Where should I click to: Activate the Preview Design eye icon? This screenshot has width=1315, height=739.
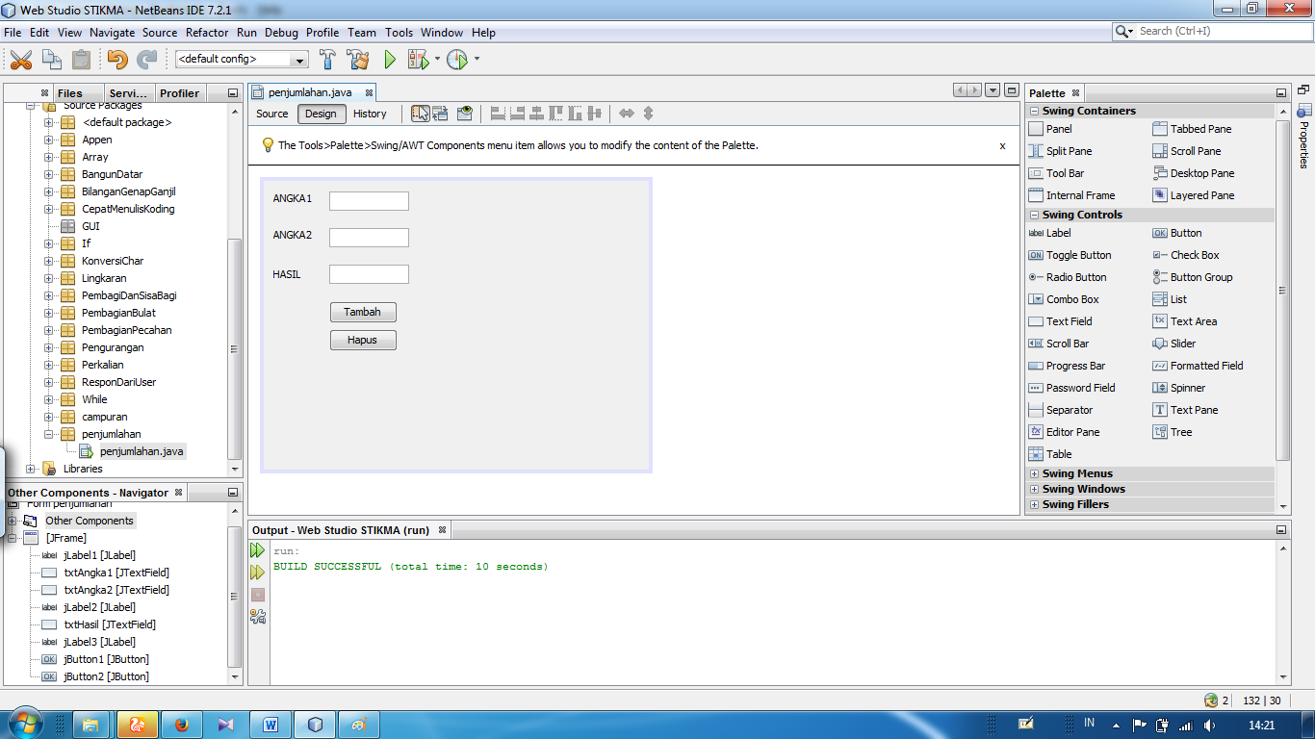pos(465,114)
